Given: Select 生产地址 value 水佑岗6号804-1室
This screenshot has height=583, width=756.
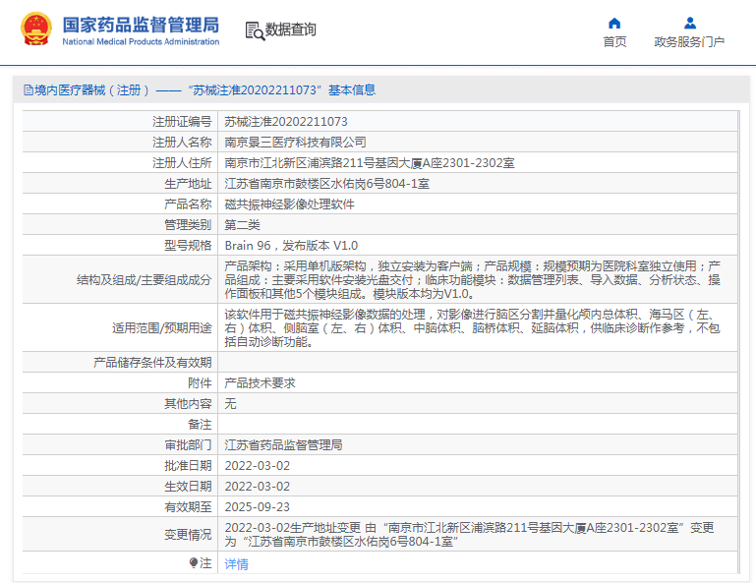Looking at the screenshot, I should (x=327, y=184).
